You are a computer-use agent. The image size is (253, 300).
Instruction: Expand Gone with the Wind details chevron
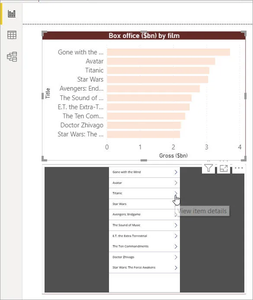[176, 172]
